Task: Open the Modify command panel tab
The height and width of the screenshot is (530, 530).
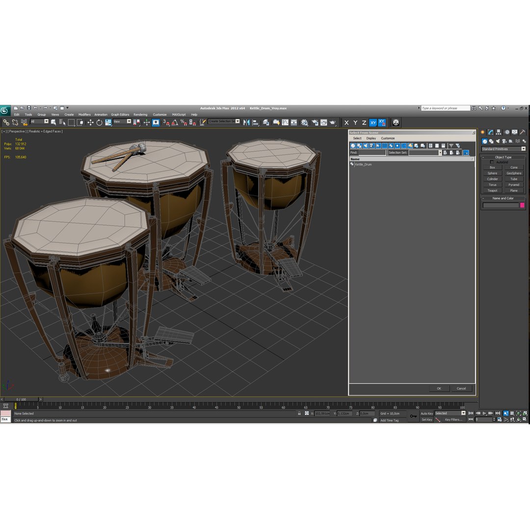Action: click(x=490, y=132)
